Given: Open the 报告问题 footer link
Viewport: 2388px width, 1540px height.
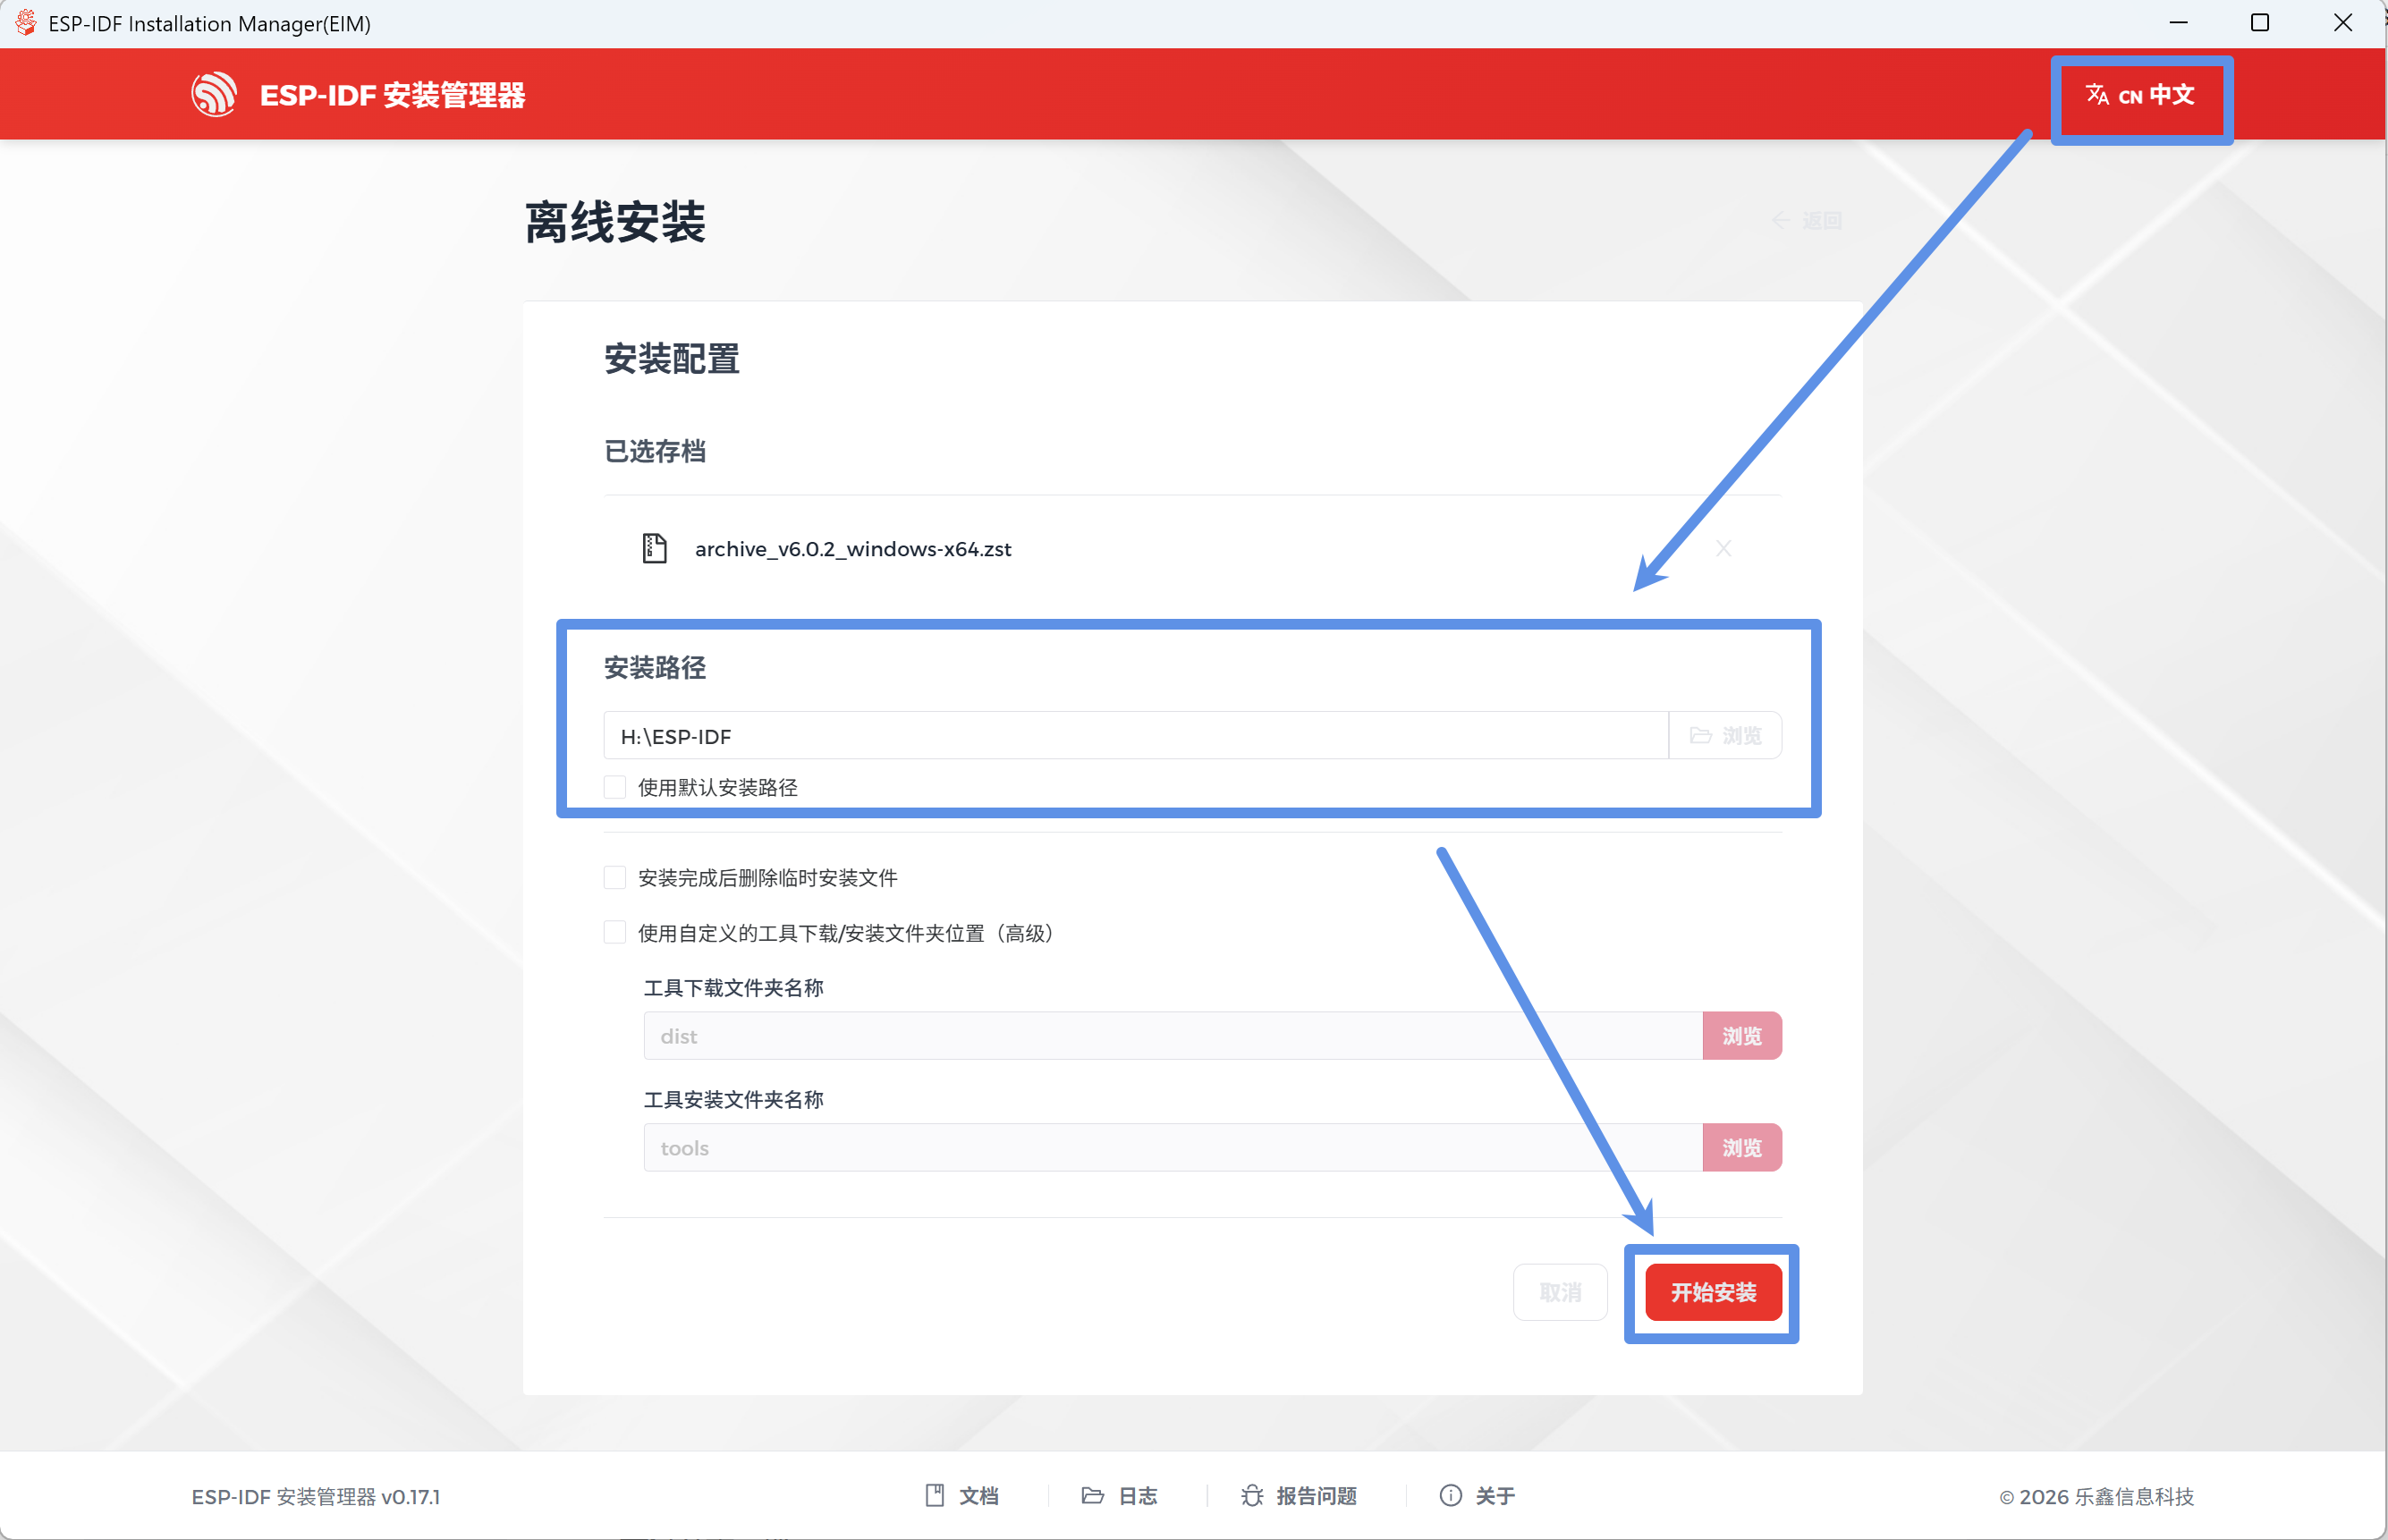Looking at the screenshot, I should click(x=1299, y=1496).
